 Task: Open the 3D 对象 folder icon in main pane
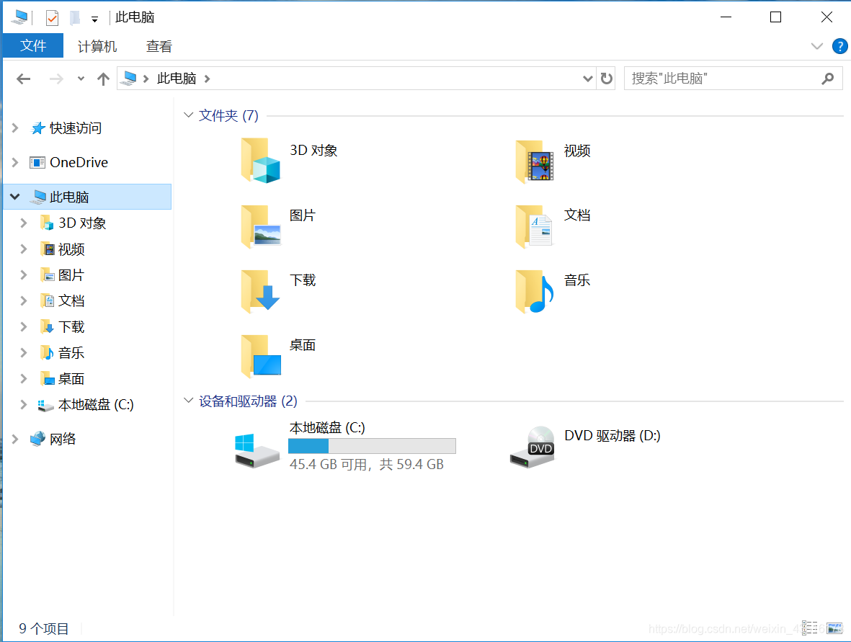(x=261, y=161)
